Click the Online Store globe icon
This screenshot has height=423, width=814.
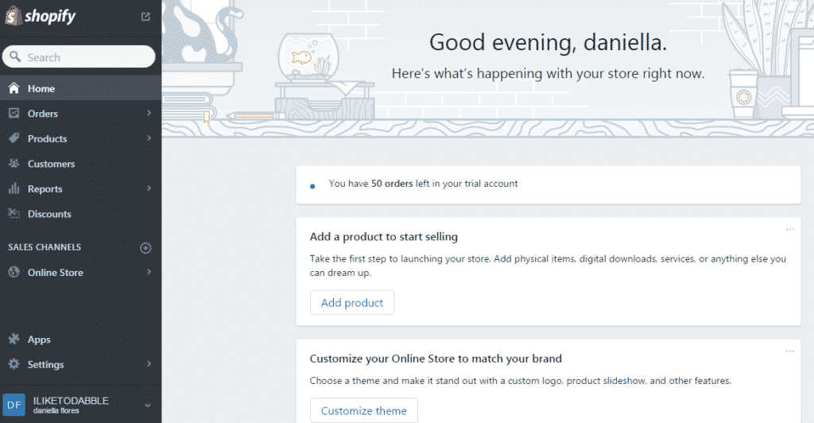[14, 272]
